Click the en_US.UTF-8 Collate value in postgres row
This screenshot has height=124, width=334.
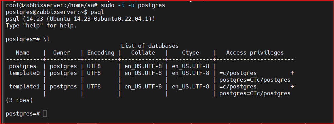point(143,66)
